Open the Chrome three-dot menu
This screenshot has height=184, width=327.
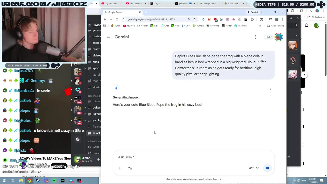283,19
